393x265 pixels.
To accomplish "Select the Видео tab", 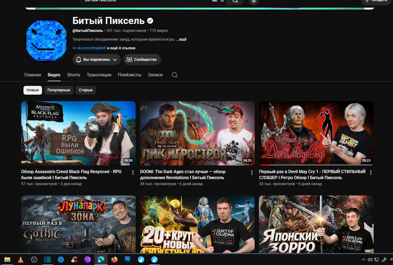I will click(x=54, y=75).
